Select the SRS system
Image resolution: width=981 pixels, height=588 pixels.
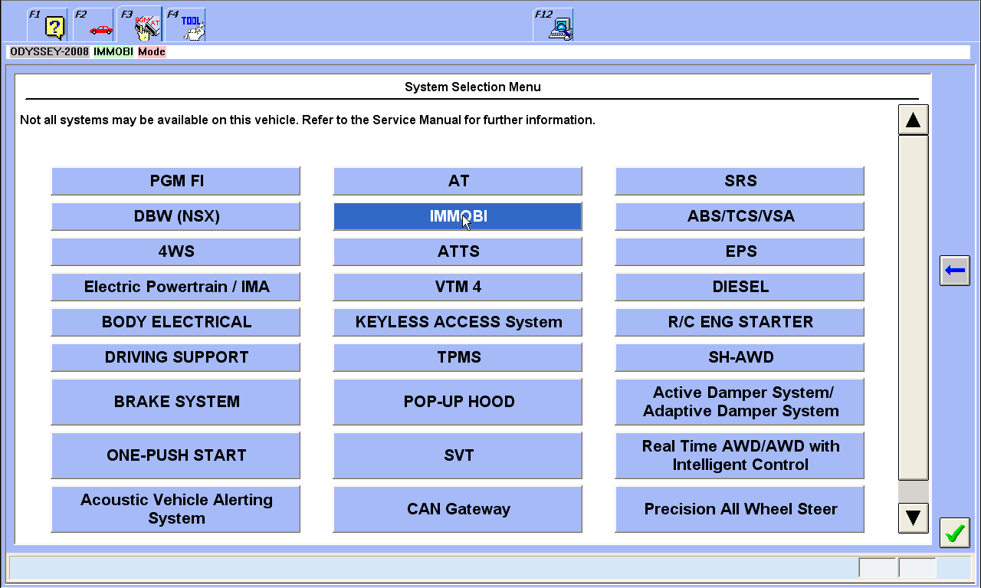(x=740, y=181)
